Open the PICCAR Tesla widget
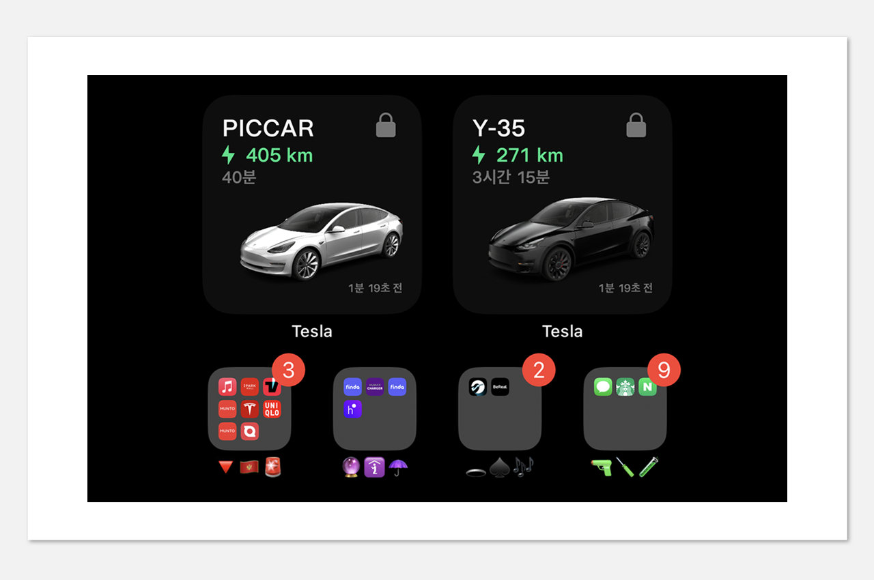 pos(312,204)
